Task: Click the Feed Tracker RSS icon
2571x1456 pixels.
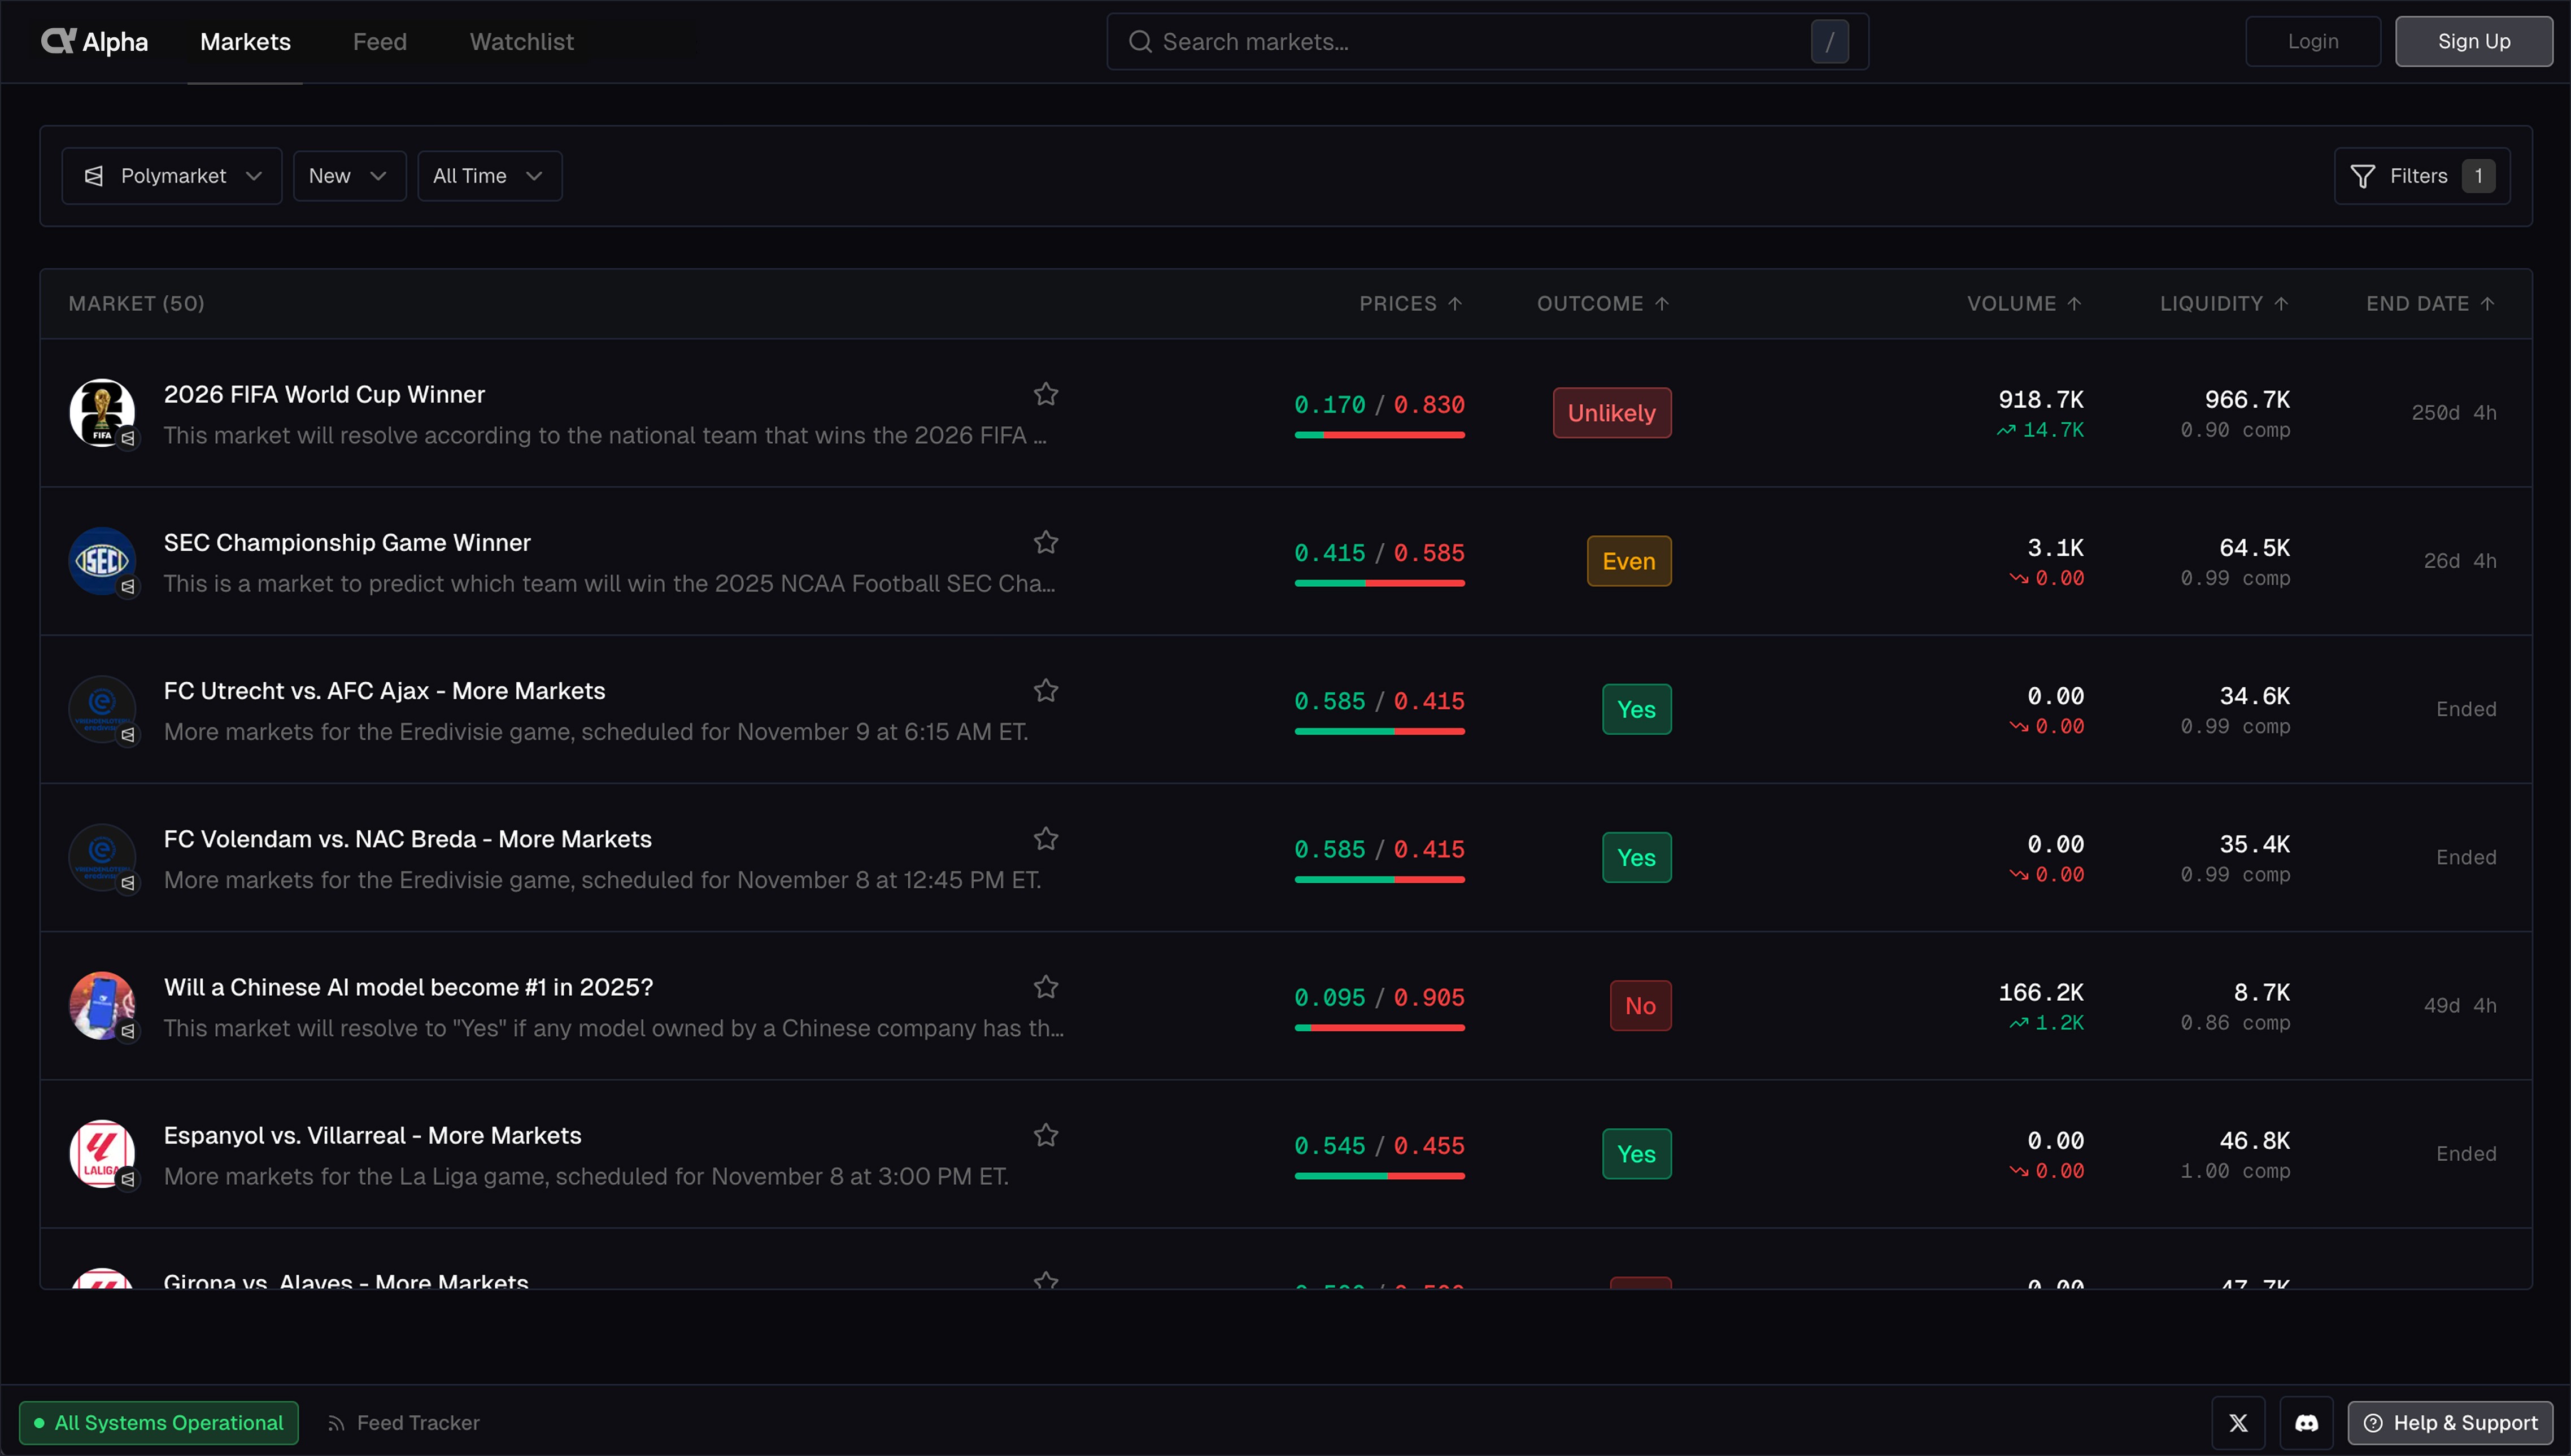Action: (336, 1423)
